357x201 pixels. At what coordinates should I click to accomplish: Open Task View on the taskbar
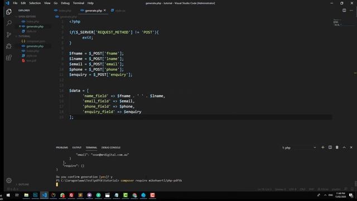17,195
